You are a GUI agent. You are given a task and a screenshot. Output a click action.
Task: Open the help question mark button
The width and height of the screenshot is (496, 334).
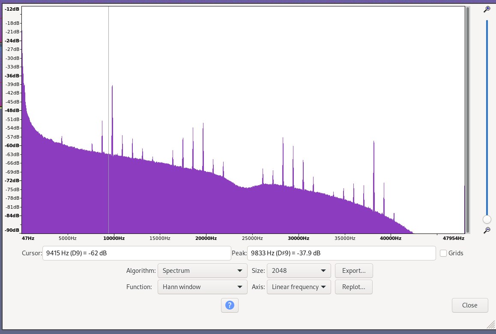pos(230,305)
